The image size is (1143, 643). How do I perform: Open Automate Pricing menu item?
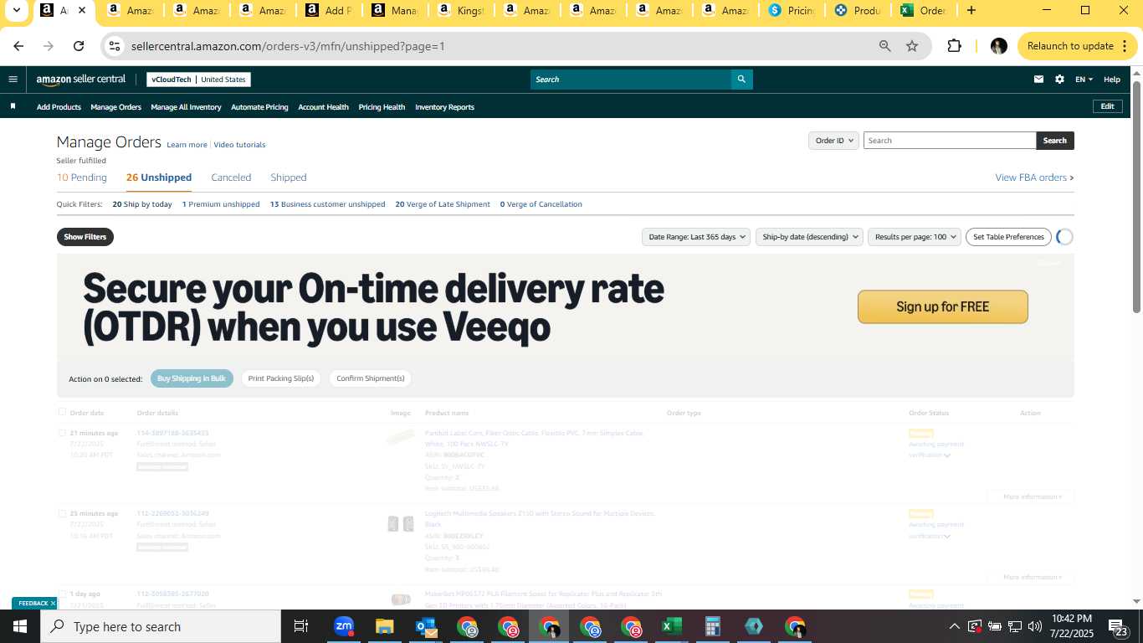click(x=259, y=107)
